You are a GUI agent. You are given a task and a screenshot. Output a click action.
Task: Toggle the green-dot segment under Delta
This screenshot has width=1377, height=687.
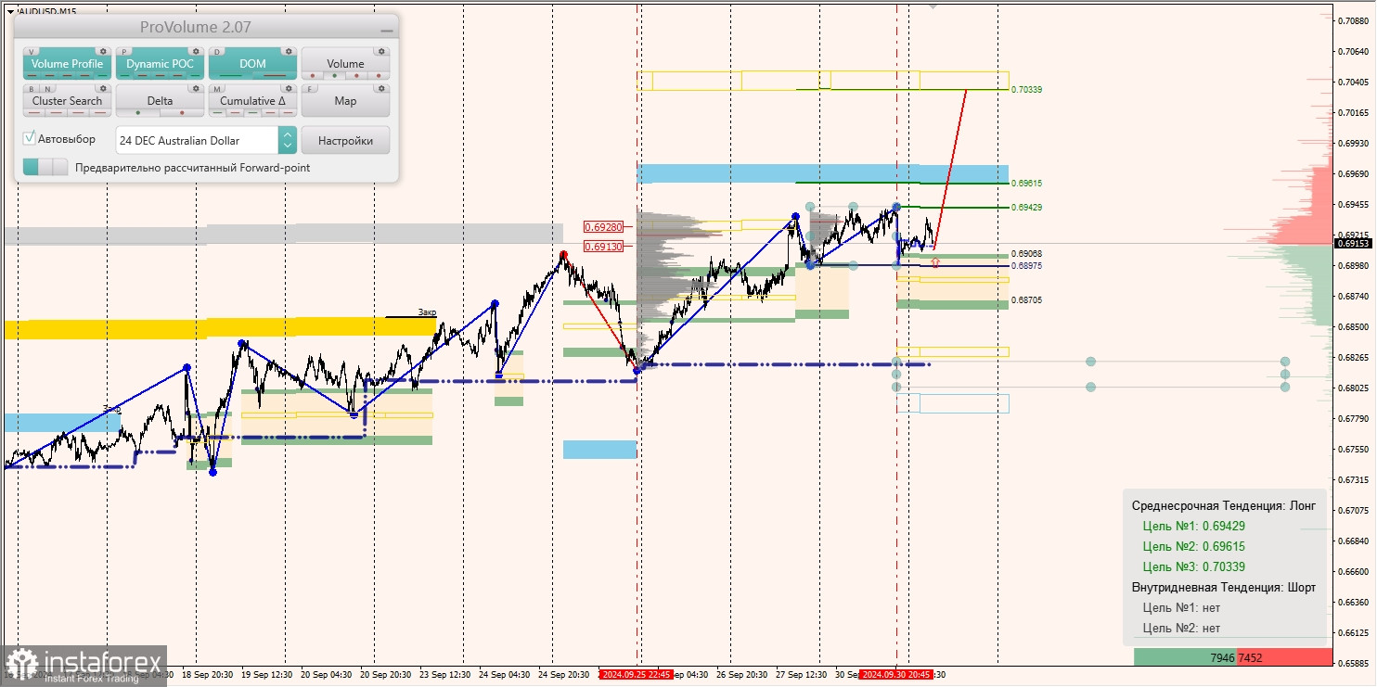tap(138, 112)
